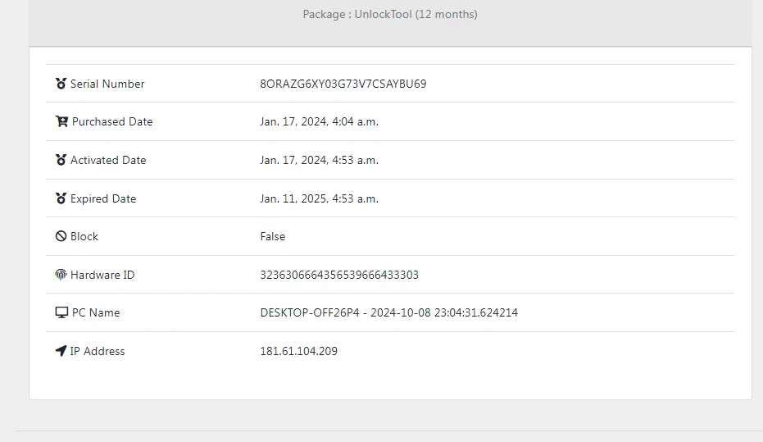Screen dimensions: 763x442
Task: Click the IP address 181.61.104.209
Action: pos(299,351)
